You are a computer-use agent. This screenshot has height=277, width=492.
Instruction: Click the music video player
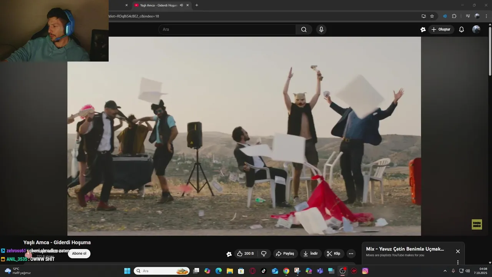(244, 136)
